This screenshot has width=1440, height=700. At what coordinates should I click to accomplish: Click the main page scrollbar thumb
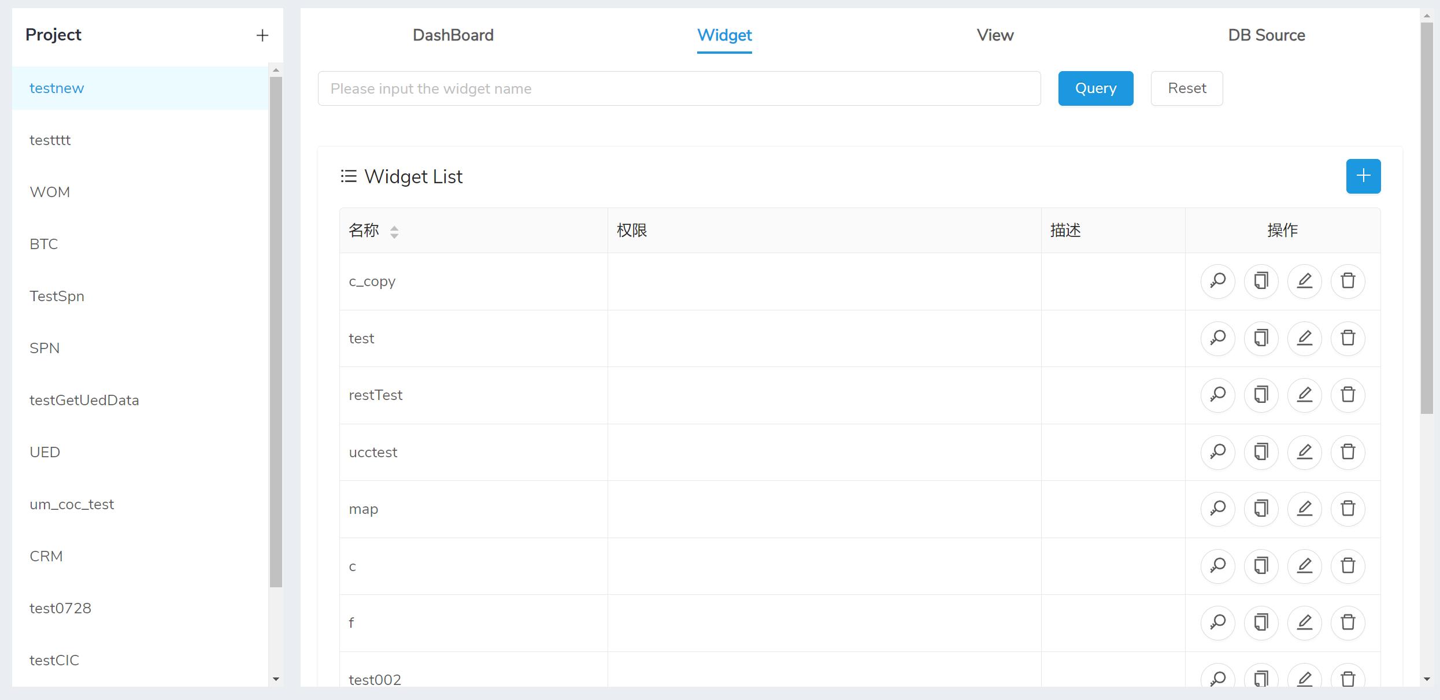click(1427, 218)
